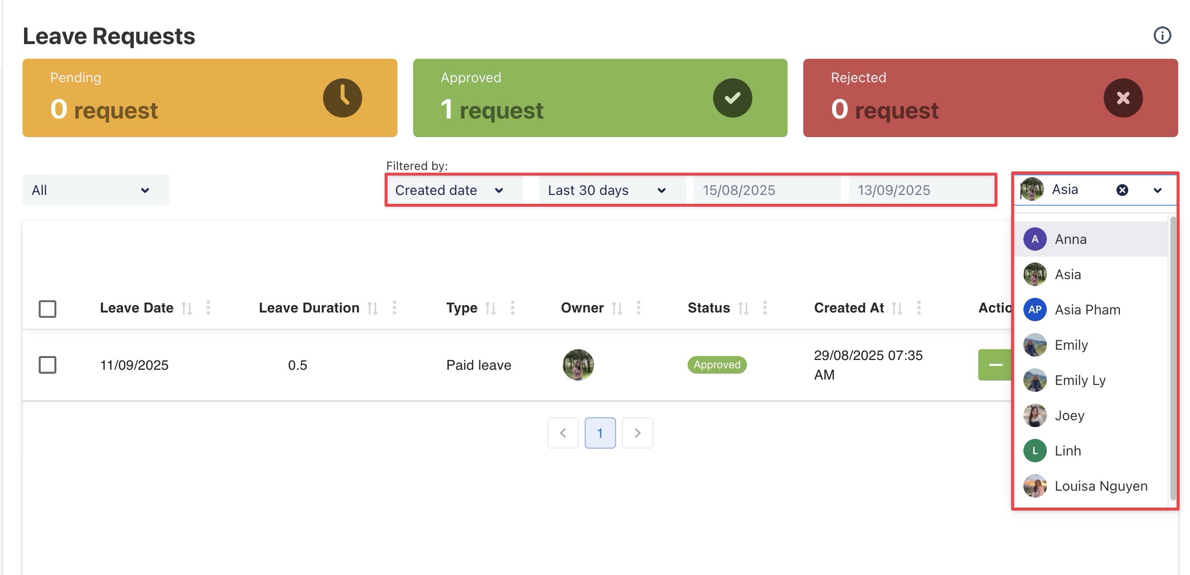Sort by the Status column

coord(744,308)
